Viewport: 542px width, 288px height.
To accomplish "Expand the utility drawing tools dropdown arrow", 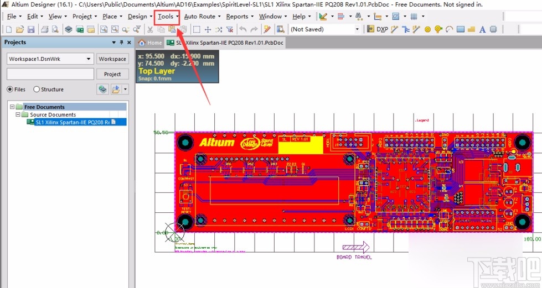I will (x=332, y=16).
